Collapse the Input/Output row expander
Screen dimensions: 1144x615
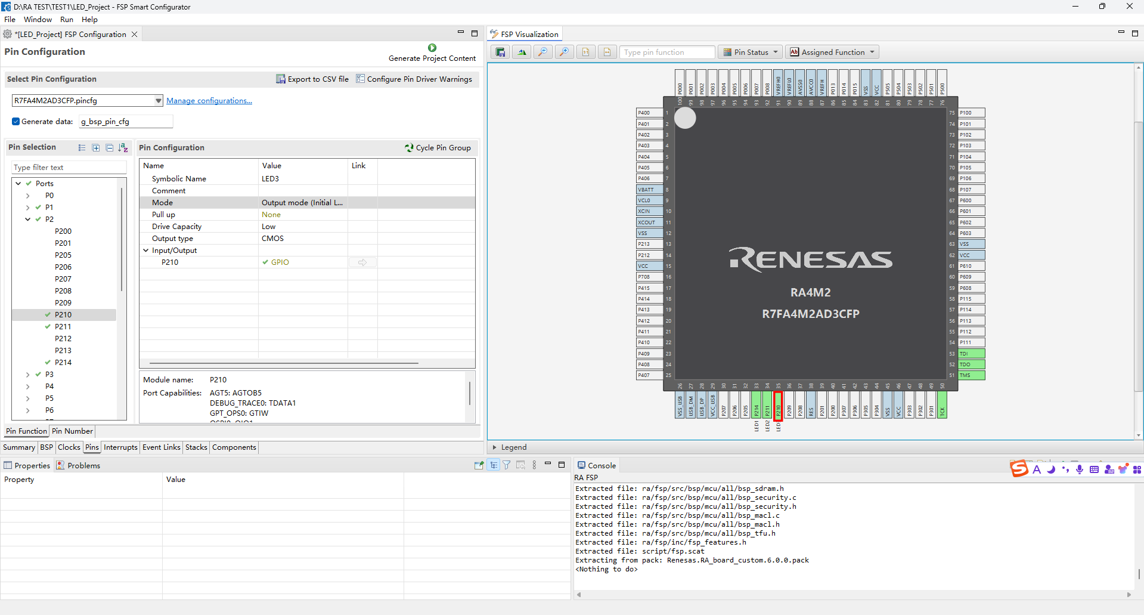tap(146, 251)
